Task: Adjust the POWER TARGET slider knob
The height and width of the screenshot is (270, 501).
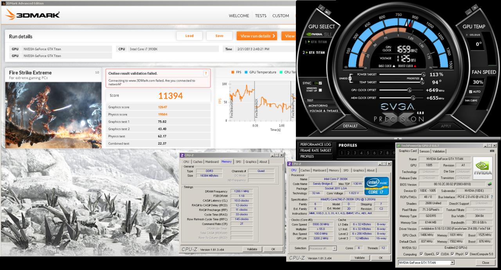Action: [x=423, y=75]
